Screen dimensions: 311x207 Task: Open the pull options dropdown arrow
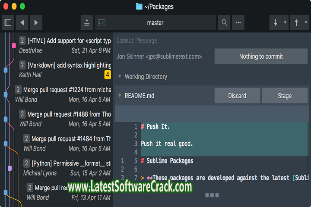(x=285, y=22)
